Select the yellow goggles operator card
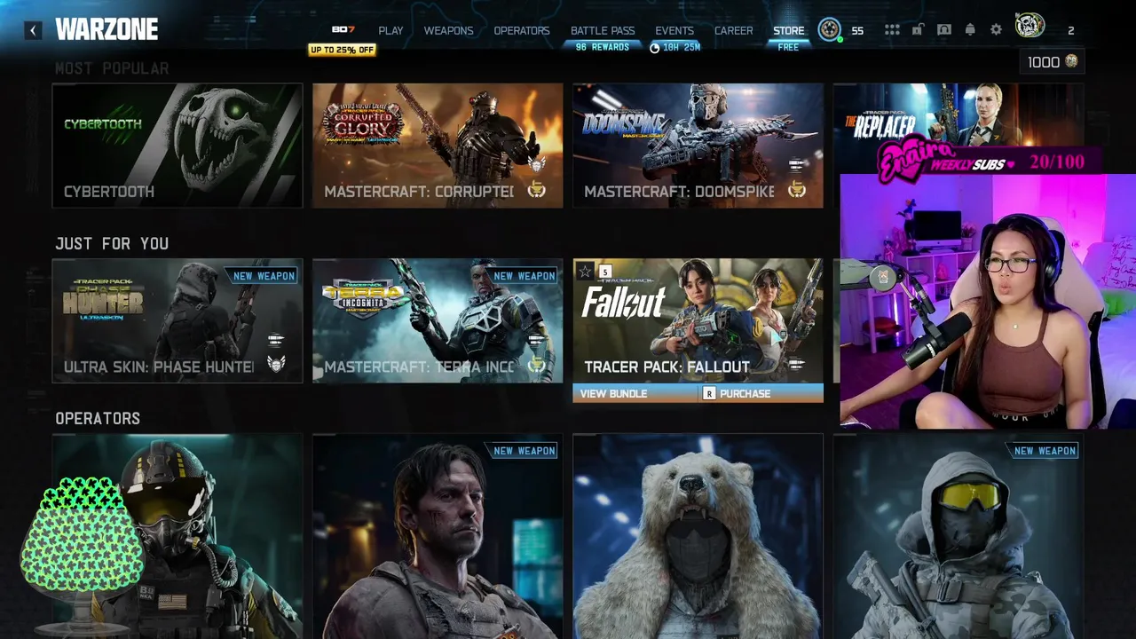This screenshot has width=1136, height=639. [958, 536]
